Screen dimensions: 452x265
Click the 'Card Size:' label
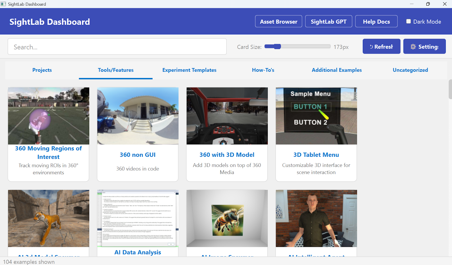click(x=249, y=47)
